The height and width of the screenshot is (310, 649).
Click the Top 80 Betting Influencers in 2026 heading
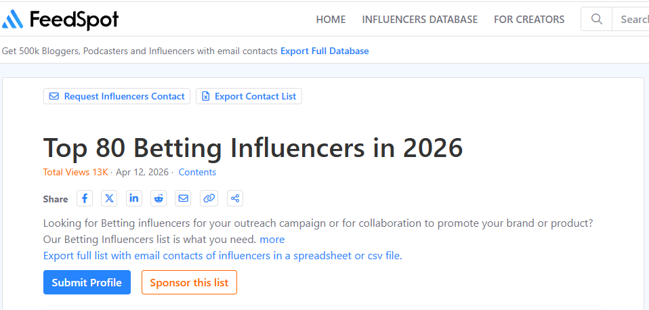click(253, 148)
